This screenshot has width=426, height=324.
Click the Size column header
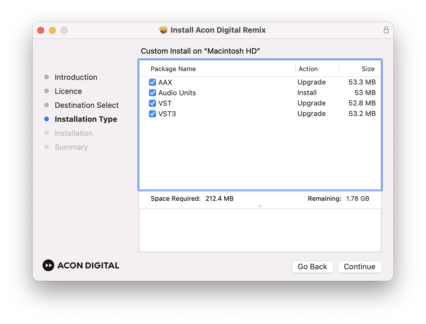368,69
